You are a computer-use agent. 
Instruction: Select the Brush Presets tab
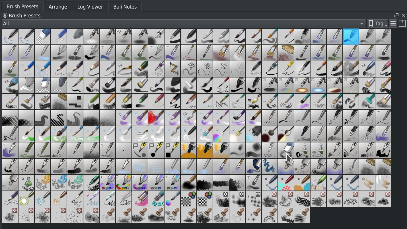(x=22, y=6)
